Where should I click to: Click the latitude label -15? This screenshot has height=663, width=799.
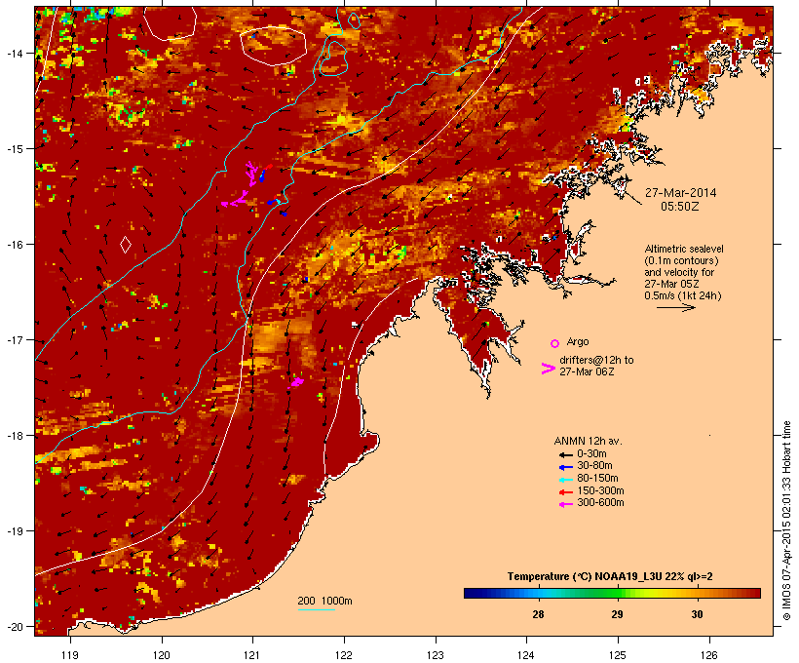(15, 149)
